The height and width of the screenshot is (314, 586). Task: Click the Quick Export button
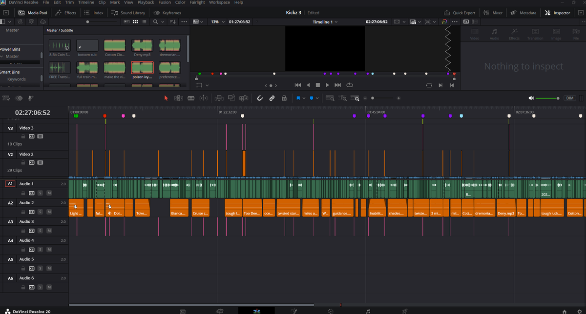460,13
